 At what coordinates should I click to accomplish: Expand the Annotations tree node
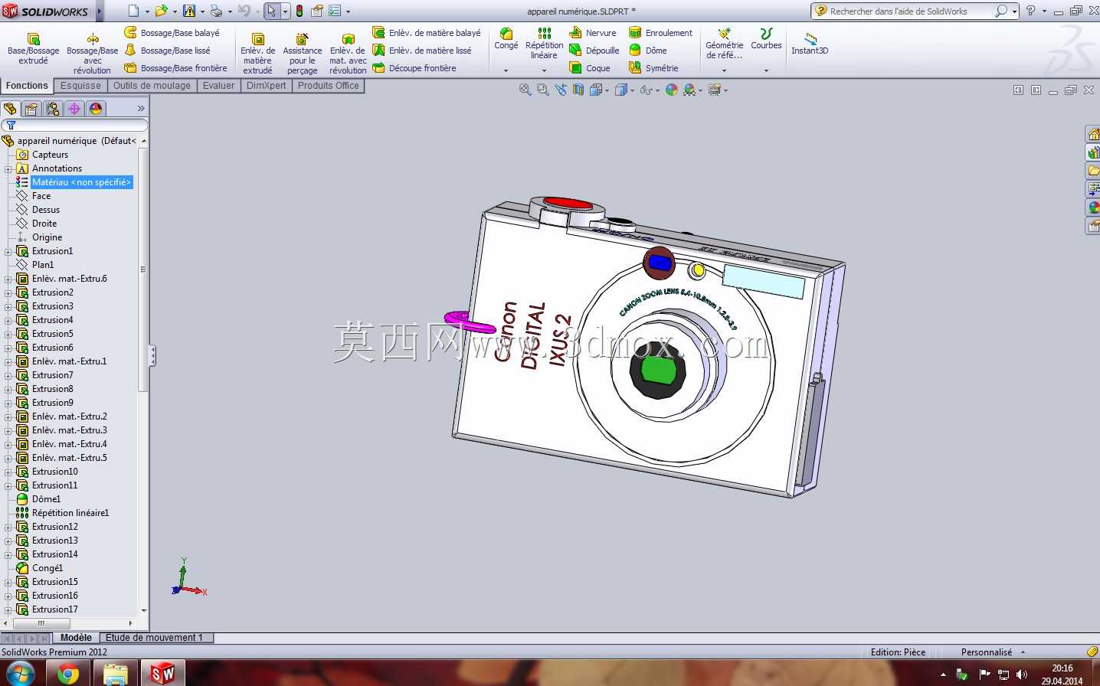pyautogui.click(x=8, y=168)
